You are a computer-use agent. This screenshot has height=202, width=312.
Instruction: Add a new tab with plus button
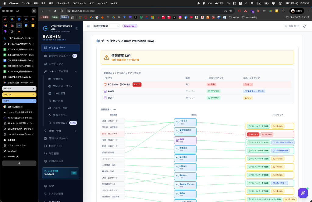pyautogui.click(x=19, y=163)
